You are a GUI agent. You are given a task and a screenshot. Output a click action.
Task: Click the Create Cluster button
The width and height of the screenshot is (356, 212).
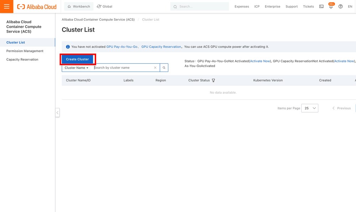point(77,59)
